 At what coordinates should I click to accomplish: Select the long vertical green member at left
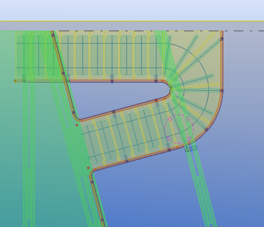tap(29, 156)
